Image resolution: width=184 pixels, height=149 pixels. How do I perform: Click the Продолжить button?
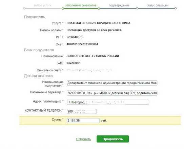click(113, 139)
